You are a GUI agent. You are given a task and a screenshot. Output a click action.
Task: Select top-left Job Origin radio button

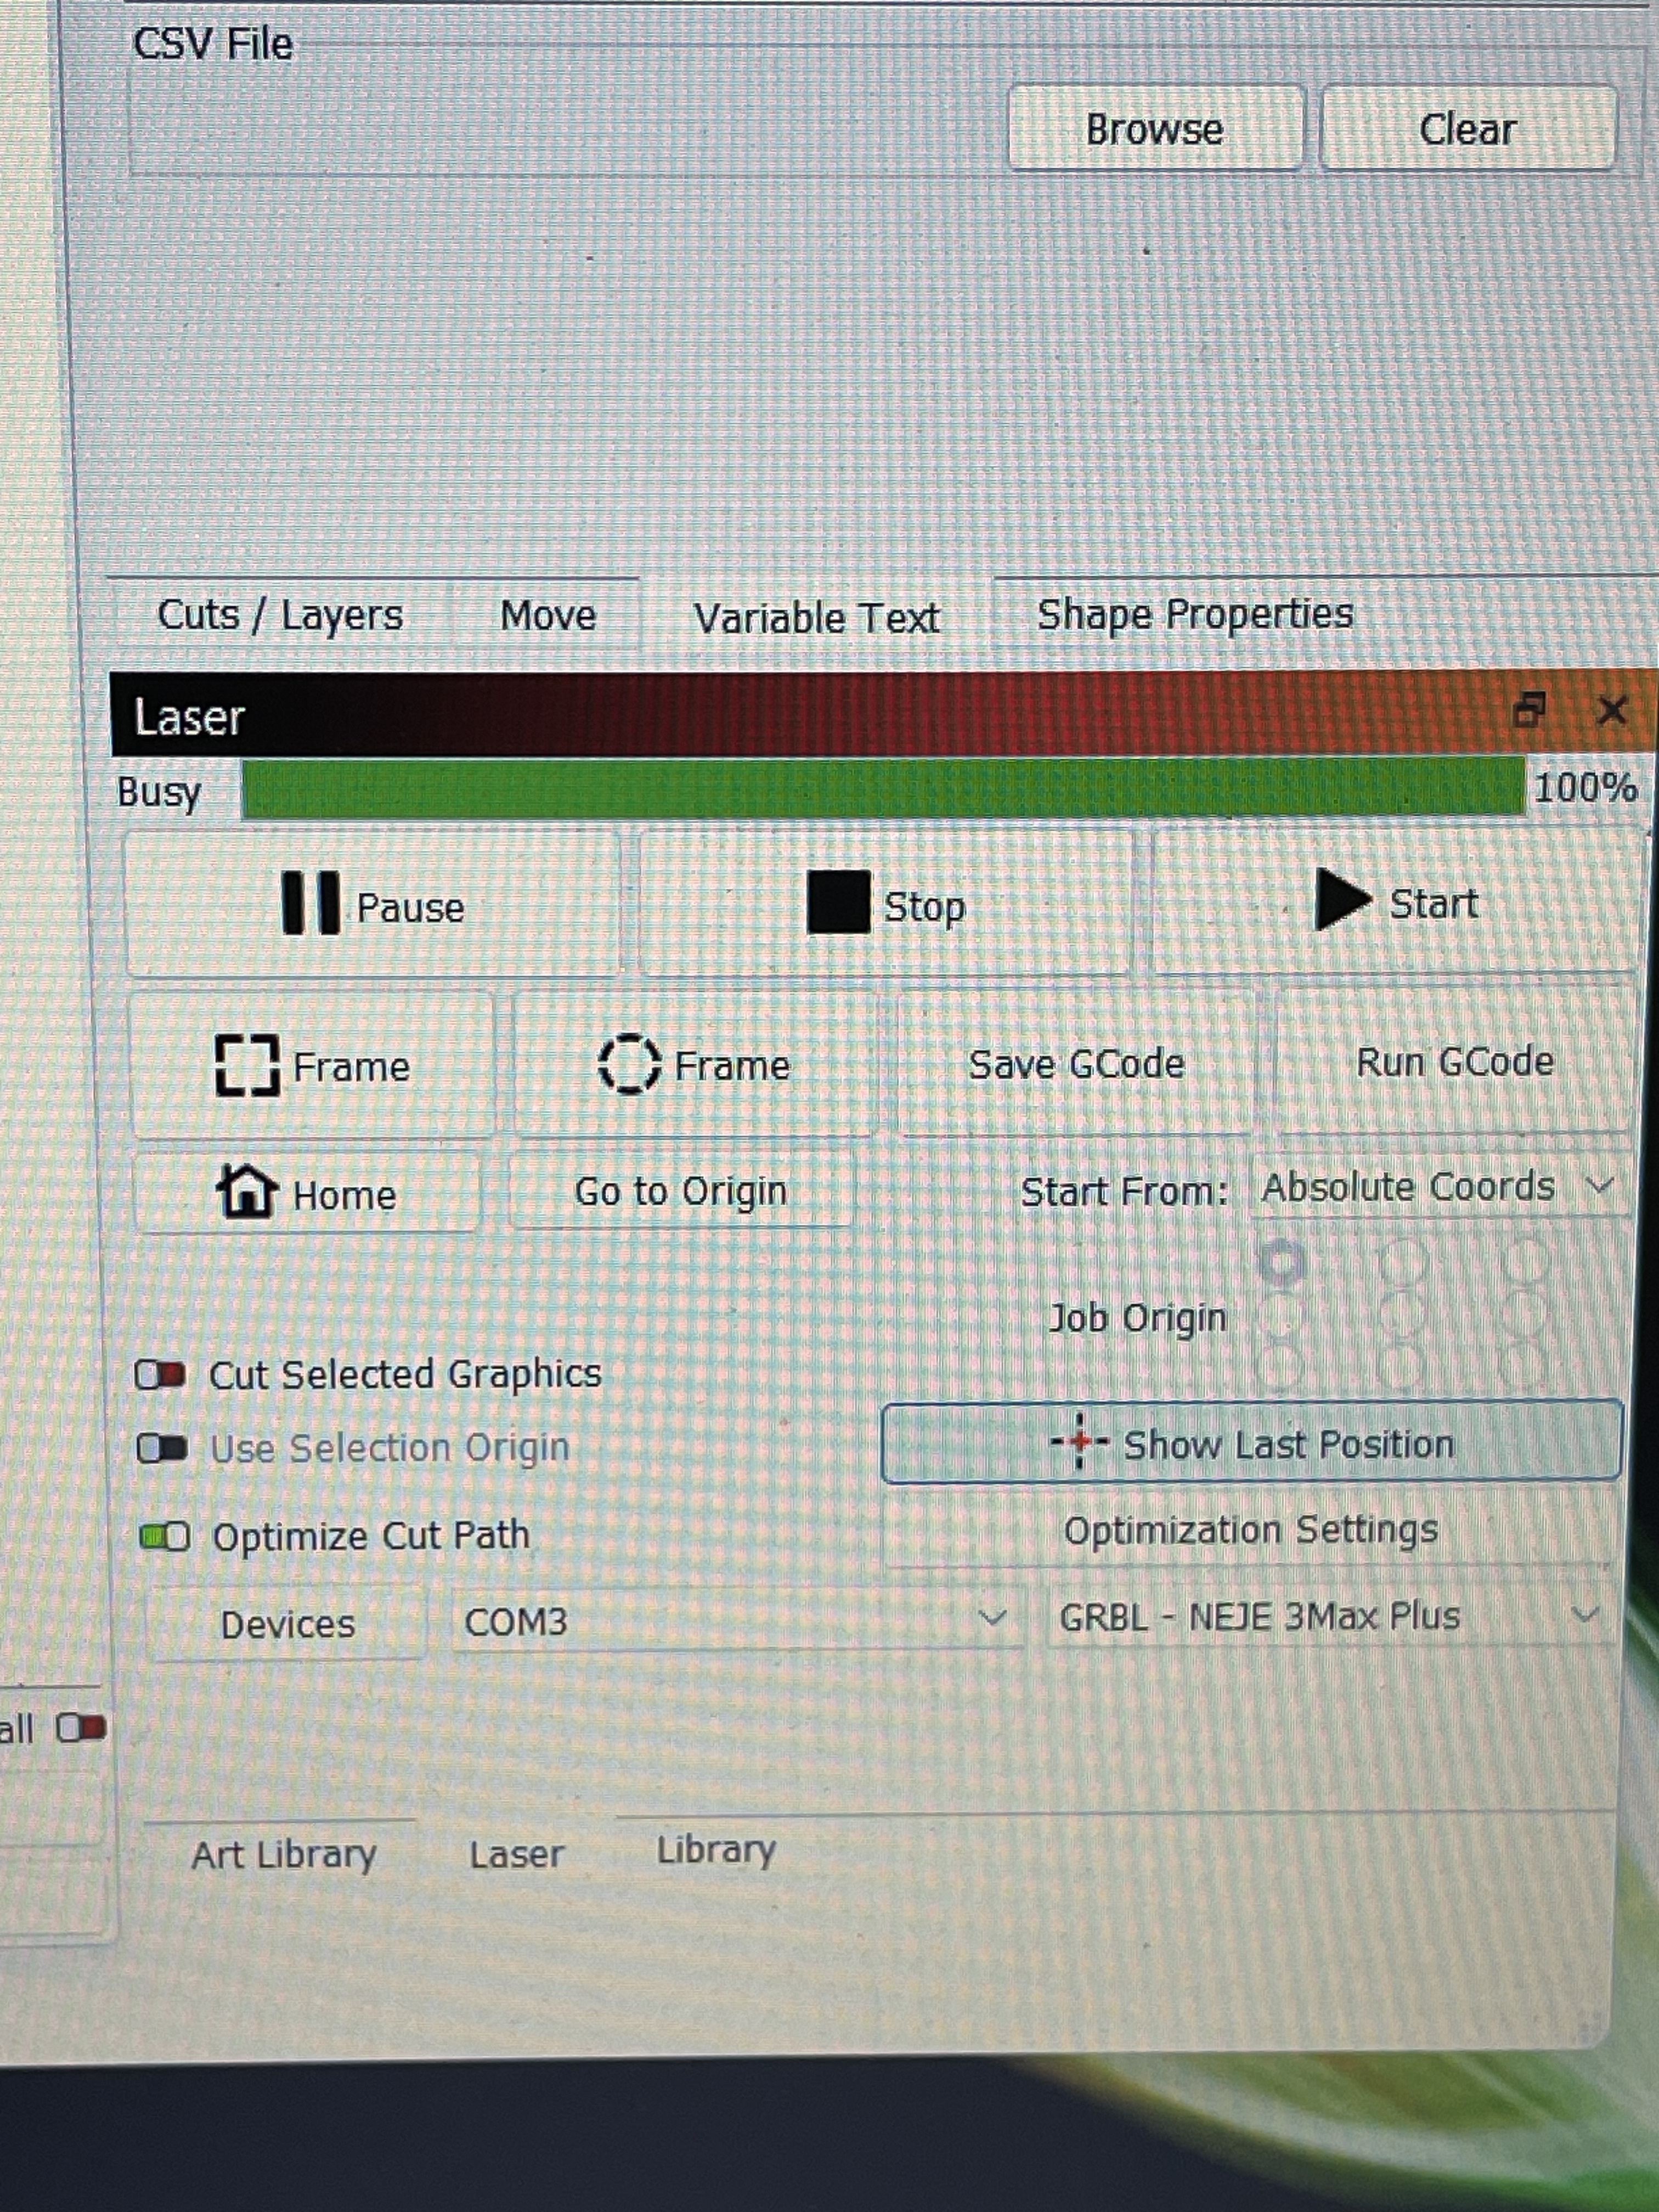pyautogui.click(x=1282, y=1262)
